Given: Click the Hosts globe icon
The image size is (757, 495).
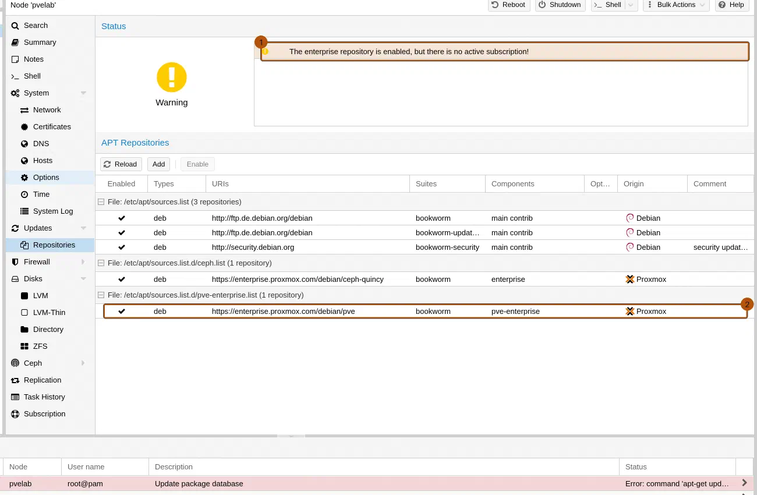Looking at the screenshot, I should tap(24, 161).
